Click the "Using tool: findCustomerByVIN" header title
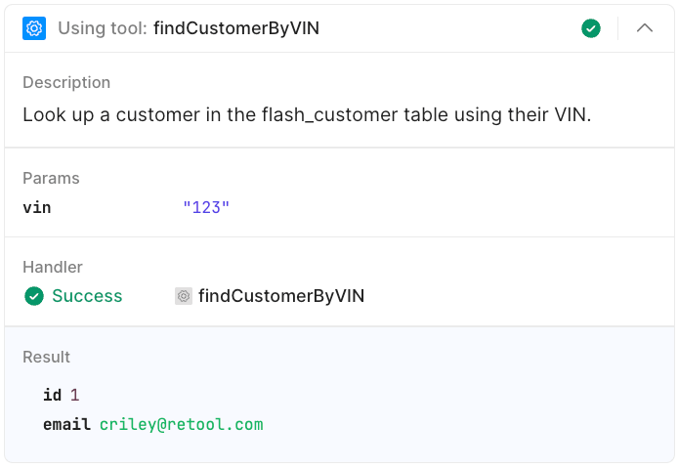Image resolution: width=678 pixels, height=469 pixels. [189, 28]
